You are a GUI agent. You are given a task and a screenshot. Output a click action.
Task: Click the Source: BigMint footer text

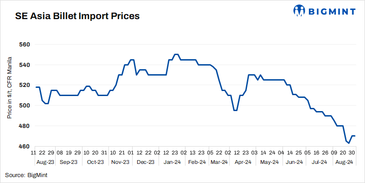(x=26, y=175)
